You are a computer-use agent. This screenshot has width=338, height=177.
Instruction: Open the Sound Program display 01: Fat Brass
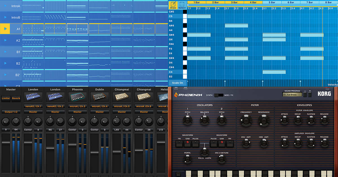click(292, 95)
